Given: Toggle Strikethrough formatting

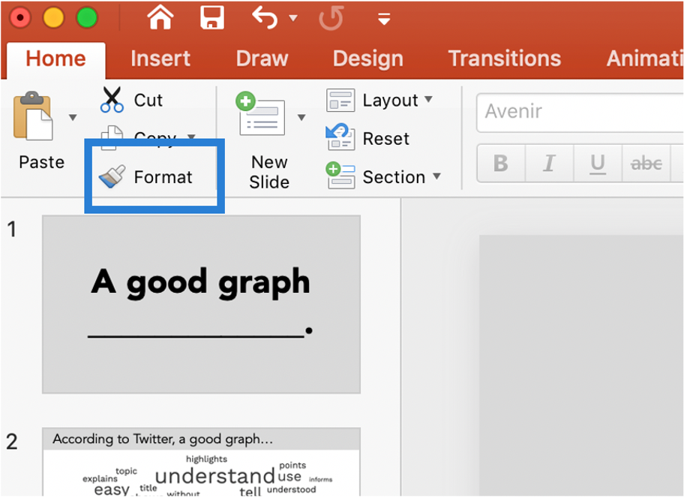Looking at the screenshot, I should click(646, 163).
